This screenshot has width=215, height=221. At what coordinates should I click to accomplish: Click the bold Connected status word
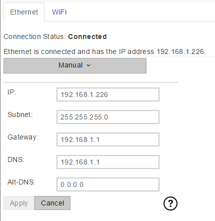point(87,36)
